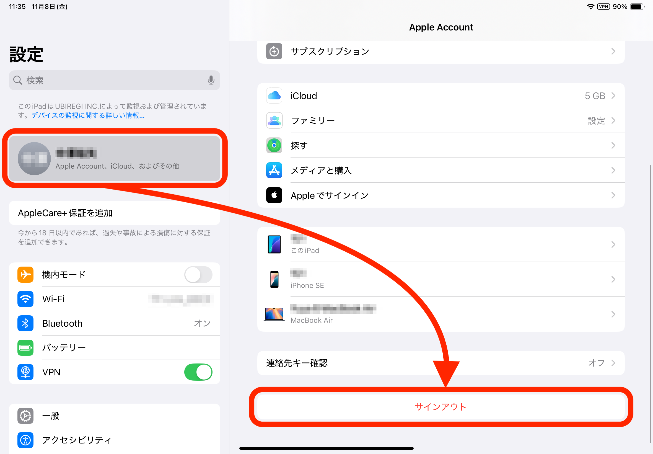Screen dimensions: 653x454
Task: Tap the Bluetooth settings icon
Action: click(25, 323)
